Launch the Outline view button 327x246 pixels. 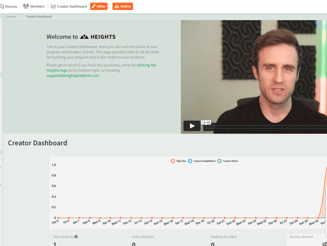123,6
